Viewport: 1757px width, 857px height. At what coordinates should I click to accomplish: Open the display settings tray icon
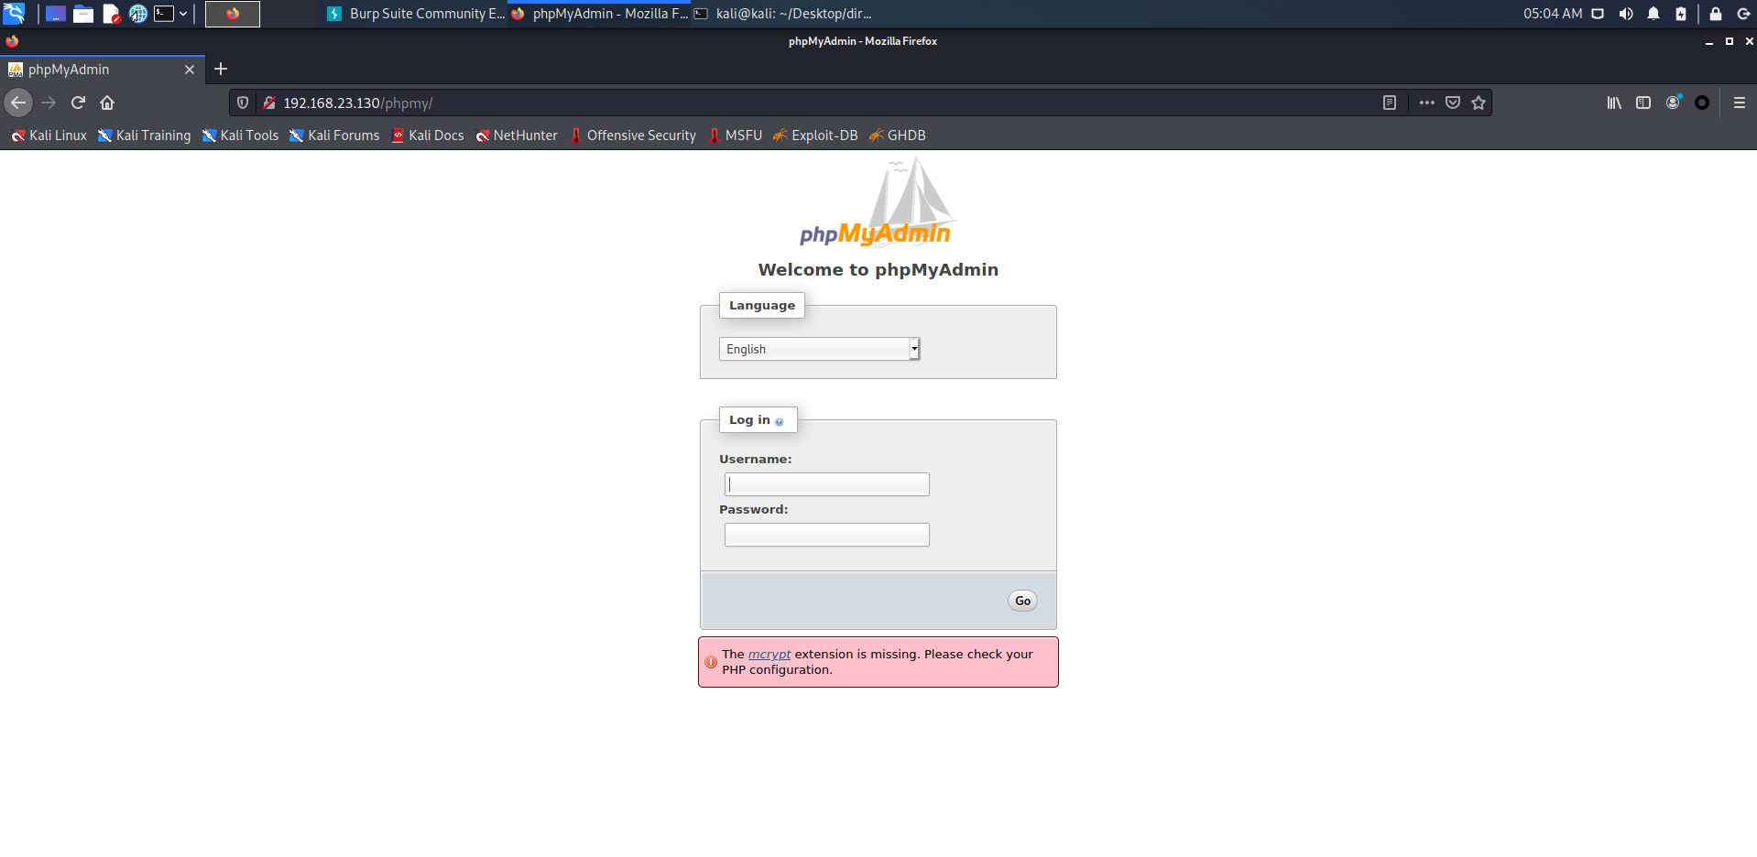pyautogui.click(x=1598, y=14)
